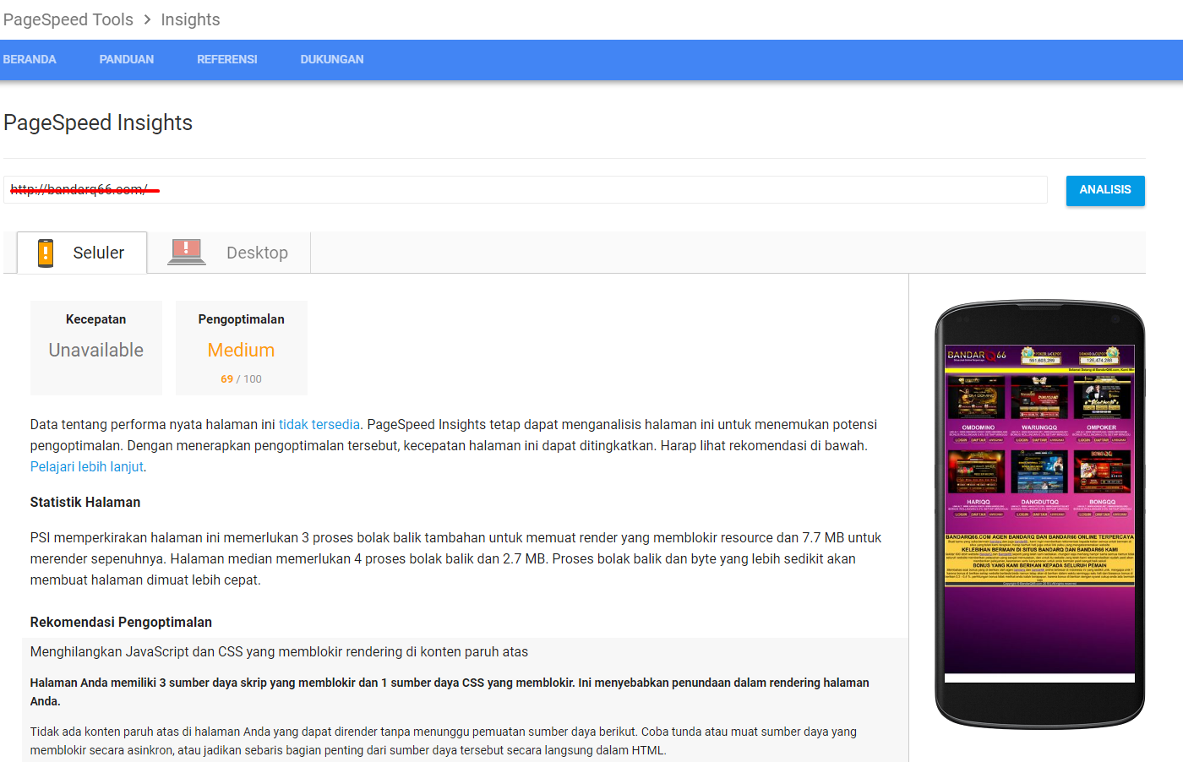Screen dimensions: 1183x762
Task: Click the red laptop warning icon
Action: click(x=187, y=252)
